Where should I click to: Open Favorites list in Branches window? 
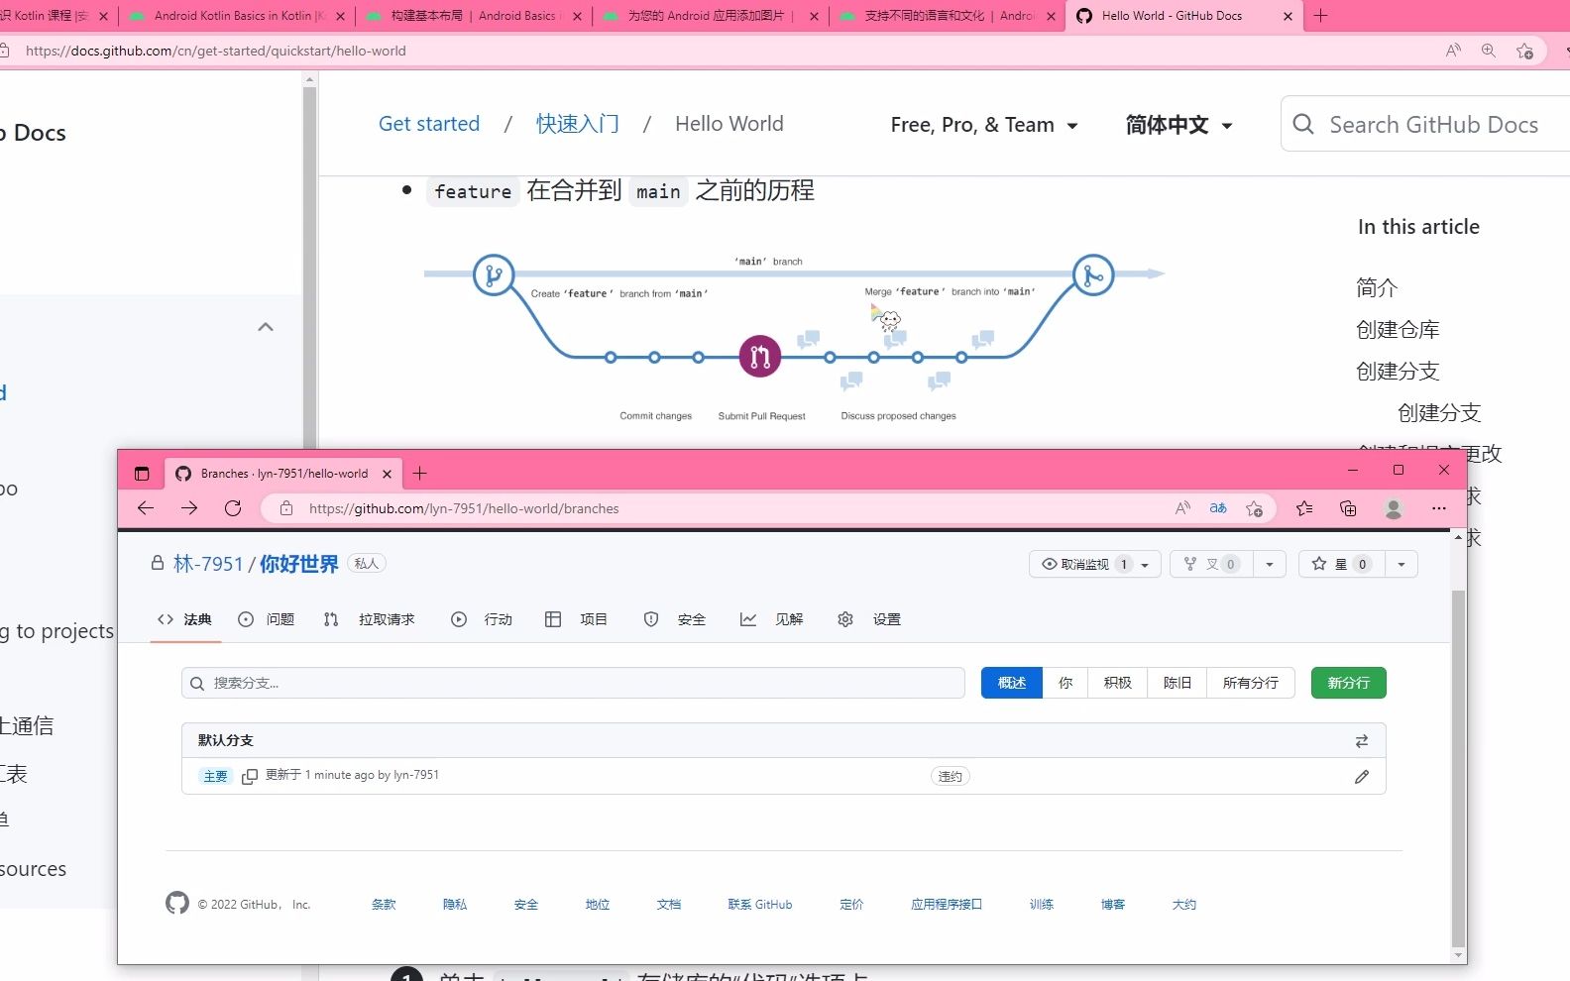[1304, 508]
